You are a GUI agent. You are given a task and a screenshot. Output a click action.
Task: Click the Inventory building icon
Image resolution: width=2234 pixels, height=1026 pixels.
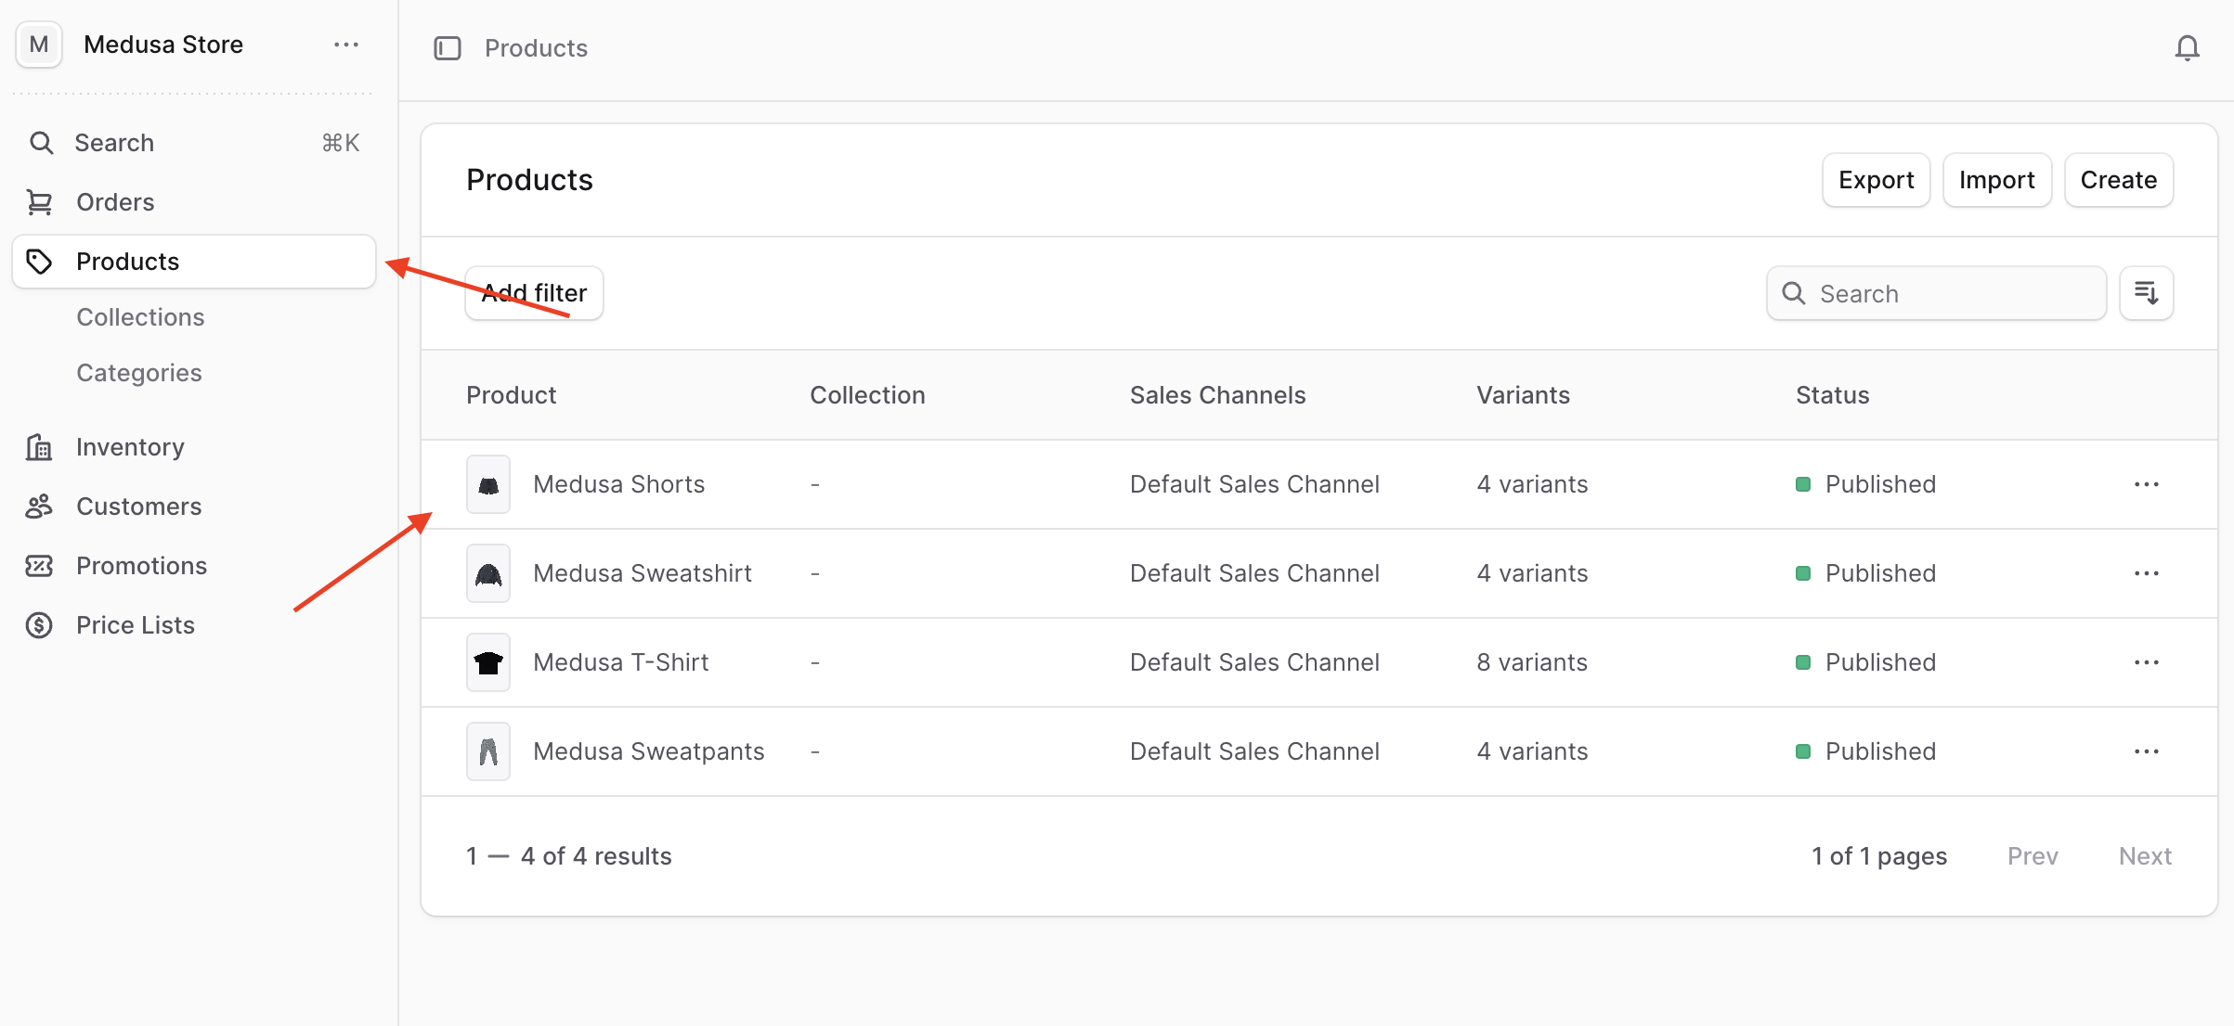pyautogui.click(x=39, y=447)
